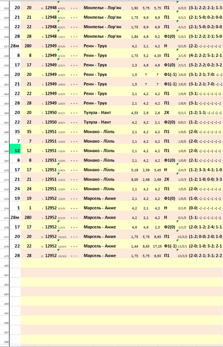The image size is (223, 347).
Task: Click odds value 1,92
Action: tap(135, 8)
